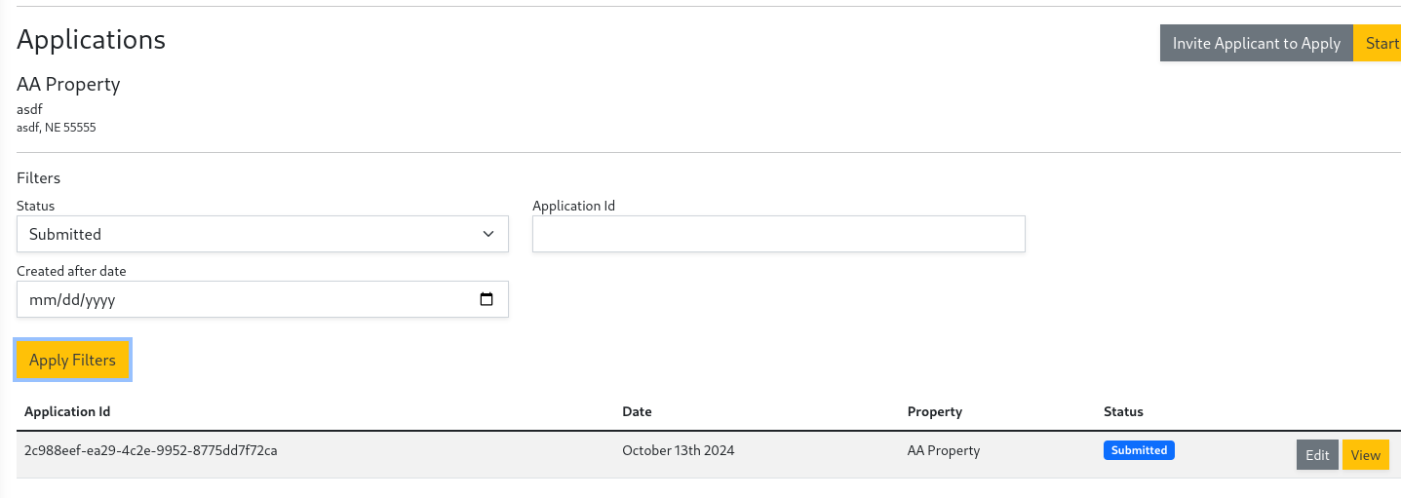Screen dimensions: 1401x498
Task: Click the Apply Filters button
Action: pyautogui.click(x=72, y=360)
